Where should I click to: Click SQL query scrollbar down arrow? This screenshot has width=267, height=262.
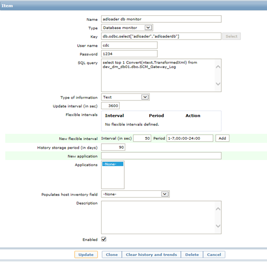click(x=218, y=84)
